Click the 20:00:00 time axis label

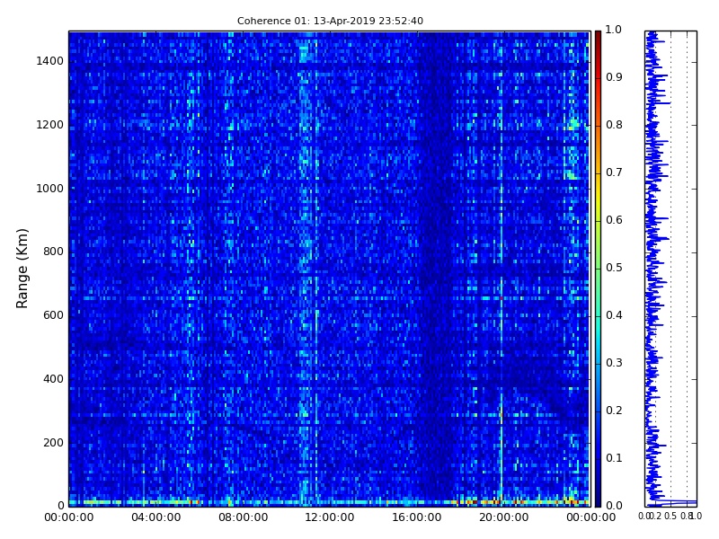click(504, 517)
